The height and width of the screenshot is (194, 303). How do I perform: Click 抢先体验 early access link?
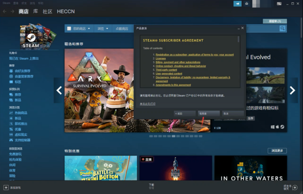click(x=15, y=159)
